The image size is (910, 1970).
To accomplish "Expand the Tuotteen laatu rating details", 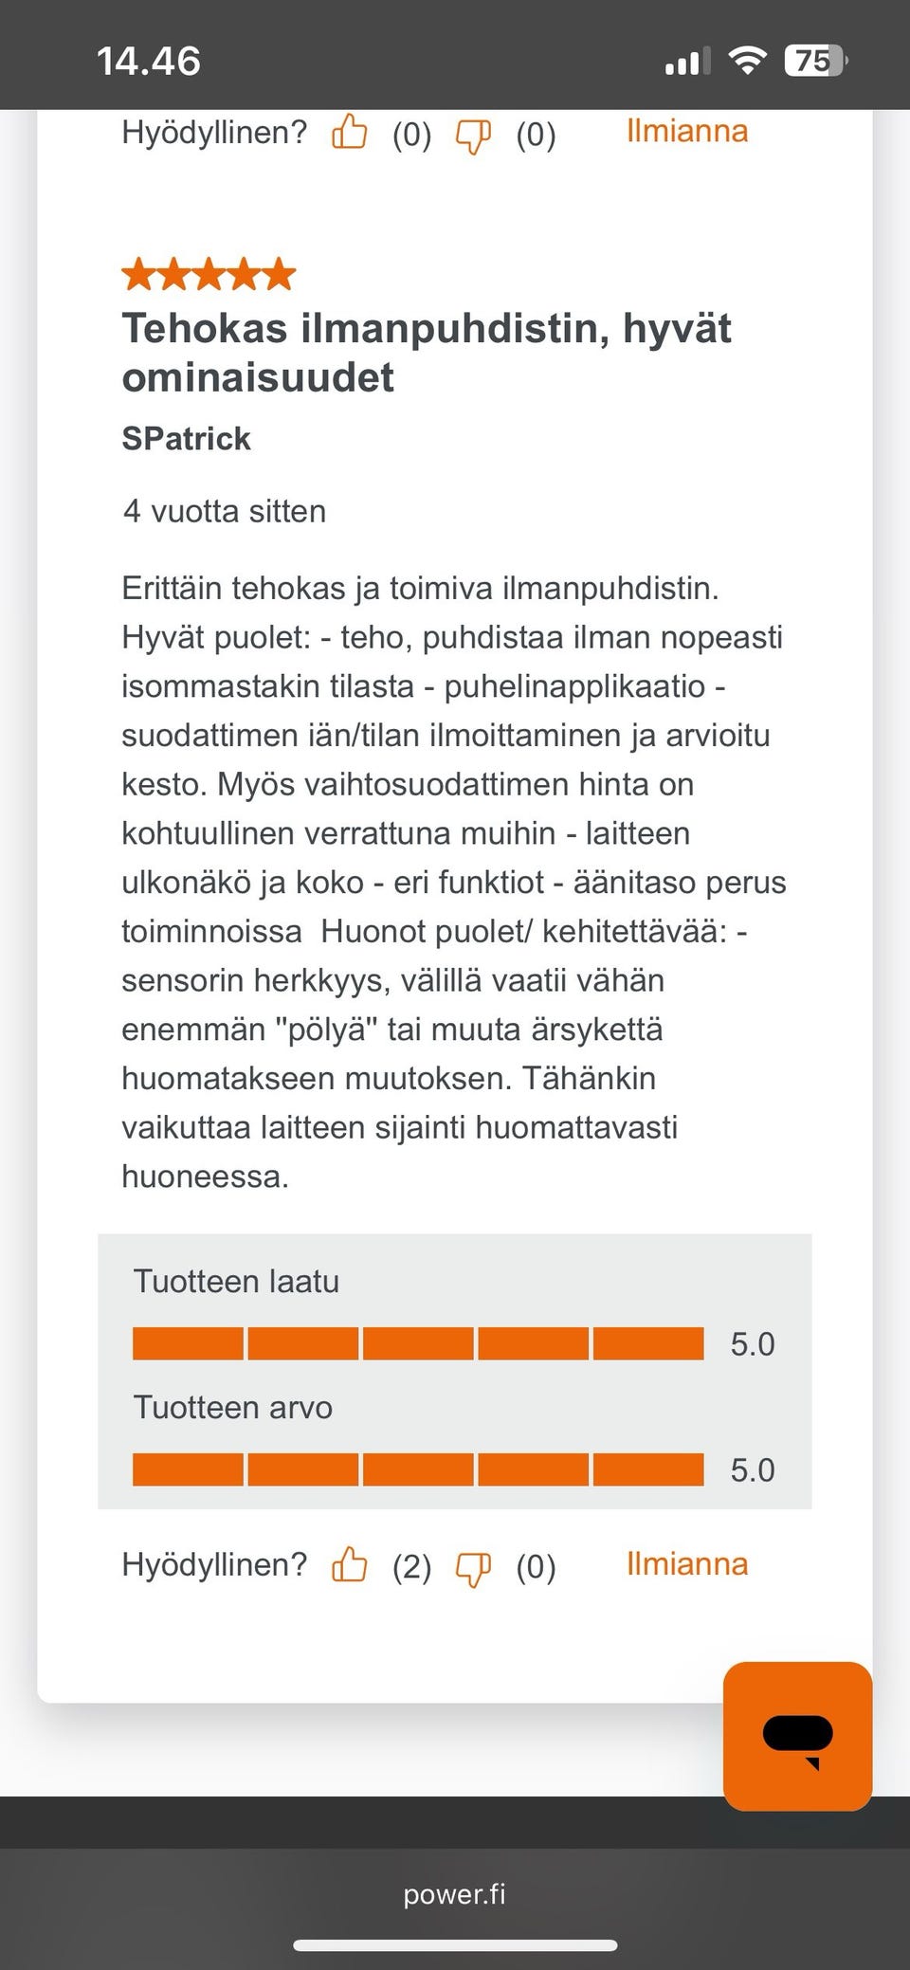I will pos(237,1282).
